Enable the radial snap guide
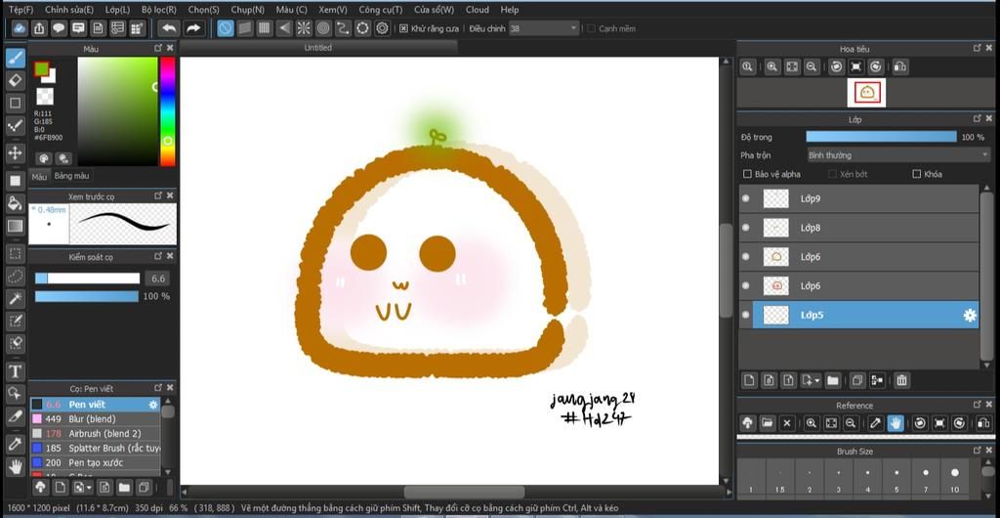The height and width of the screenshot is (518, 1000). coord(304,28)
